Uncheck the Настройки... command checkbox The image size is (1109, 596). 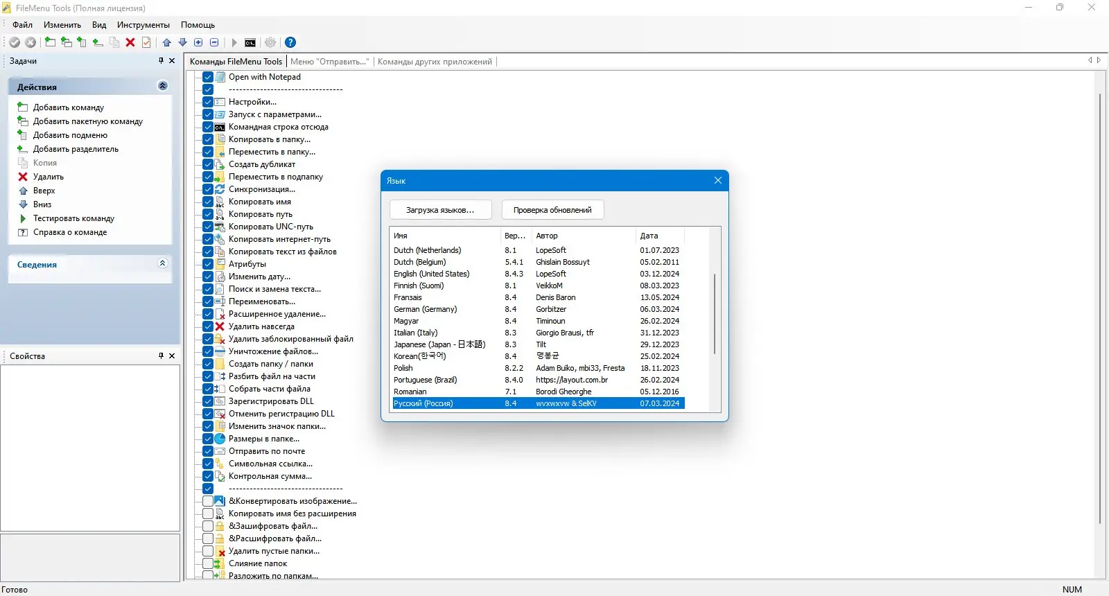click(x=208, y=102)
